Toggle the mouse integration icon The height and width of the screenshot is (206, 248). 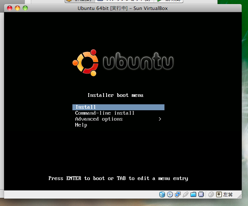click(x=211, y=194)
